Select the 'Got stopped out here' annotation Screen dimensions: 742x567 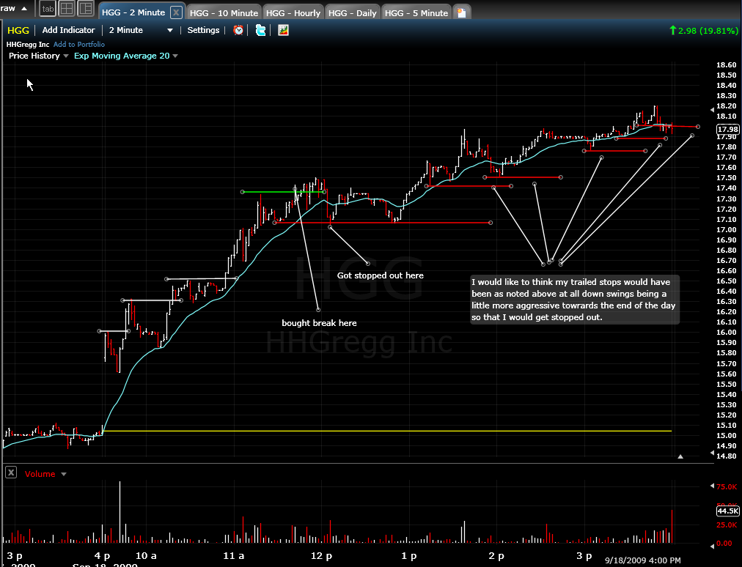coord(380,275)
